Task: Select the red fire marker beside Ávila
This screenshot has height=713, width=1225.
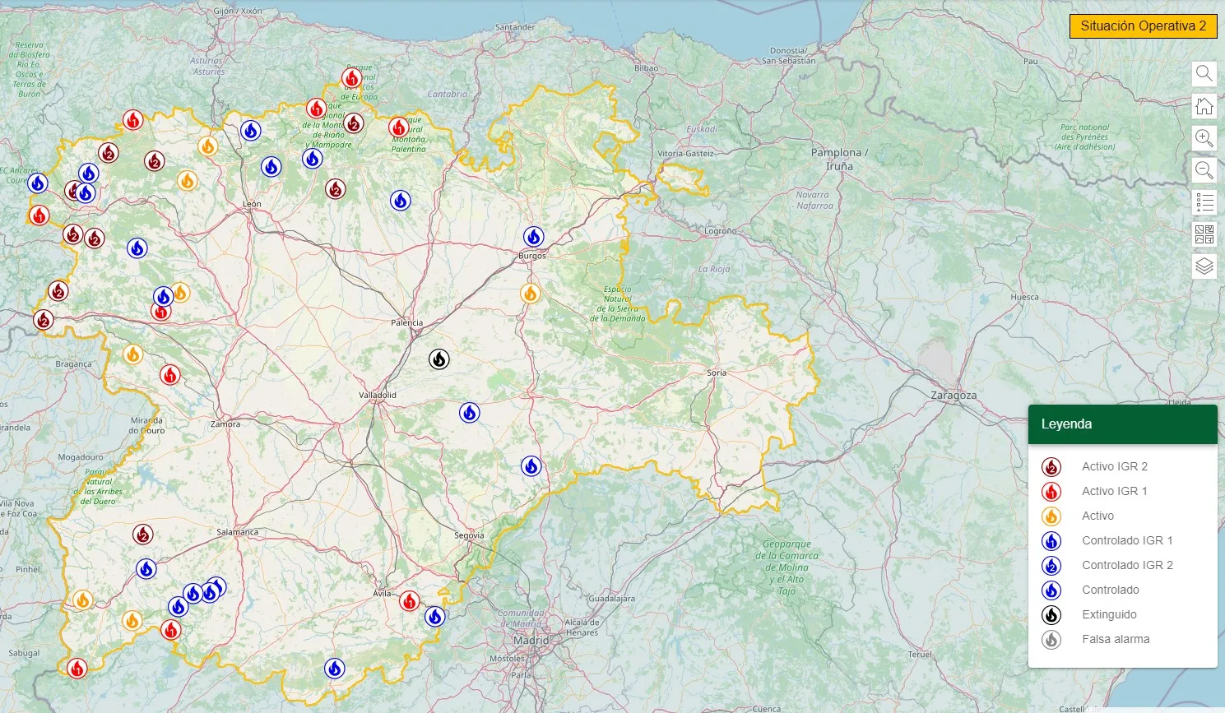Action: click(x=409, y=601)
